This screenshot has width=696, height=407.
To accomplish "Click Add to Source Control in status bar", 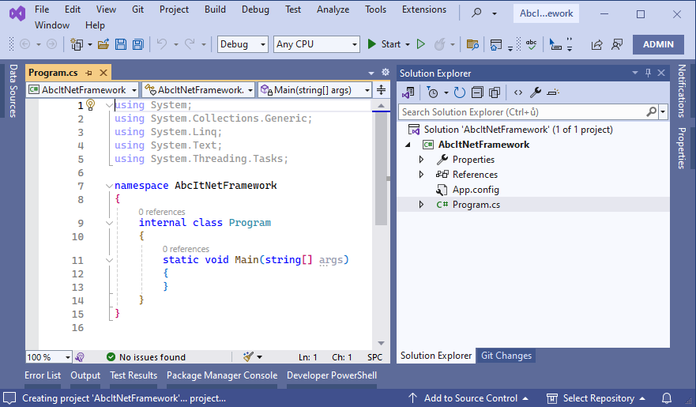I will point(468,398).
